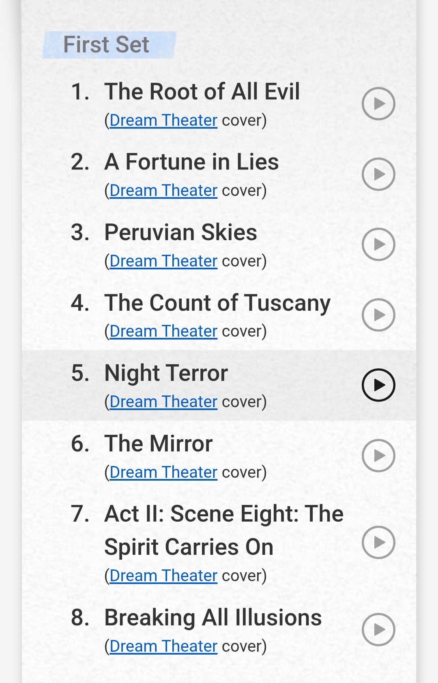Image resolution: width=438 pixels, height=683 pixels.
Task: Open Dream Theater link under Root of All Evil
Action: [x=163, y=120]
